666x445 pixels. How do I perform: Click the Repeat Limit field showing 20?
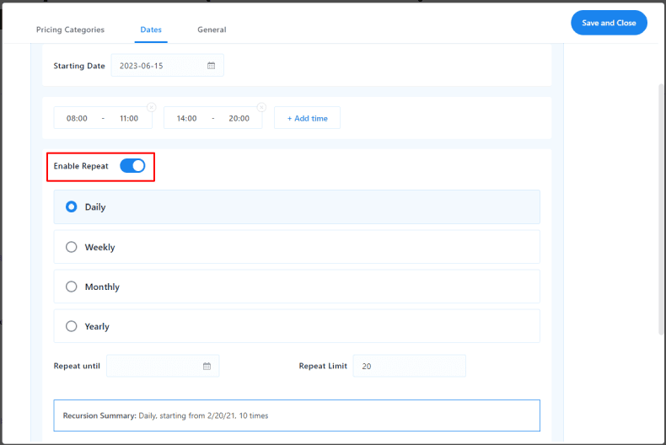pyautogui.click(x=409, y=366)
